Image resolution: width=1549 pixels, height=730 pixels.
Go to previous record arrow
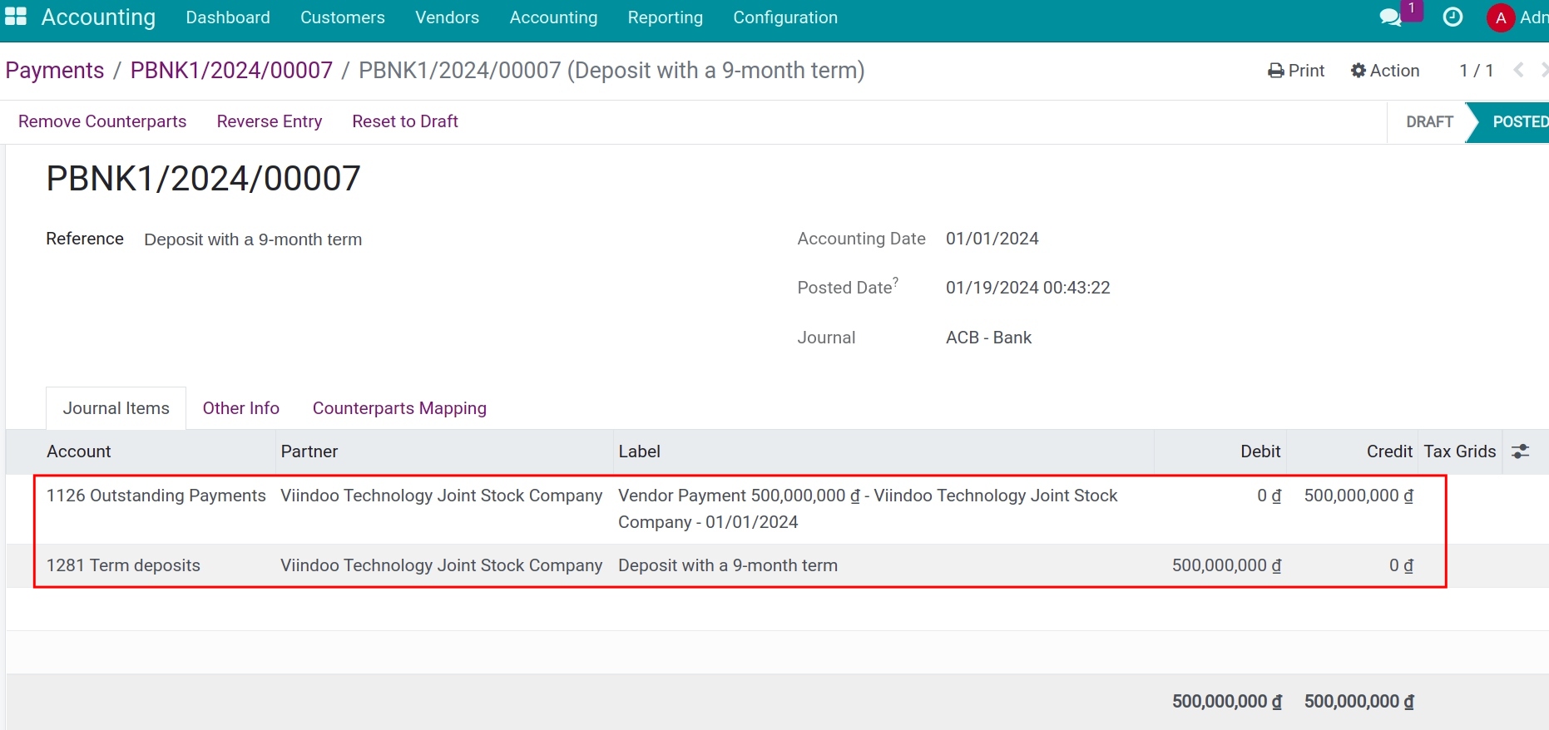(1519, 71)
